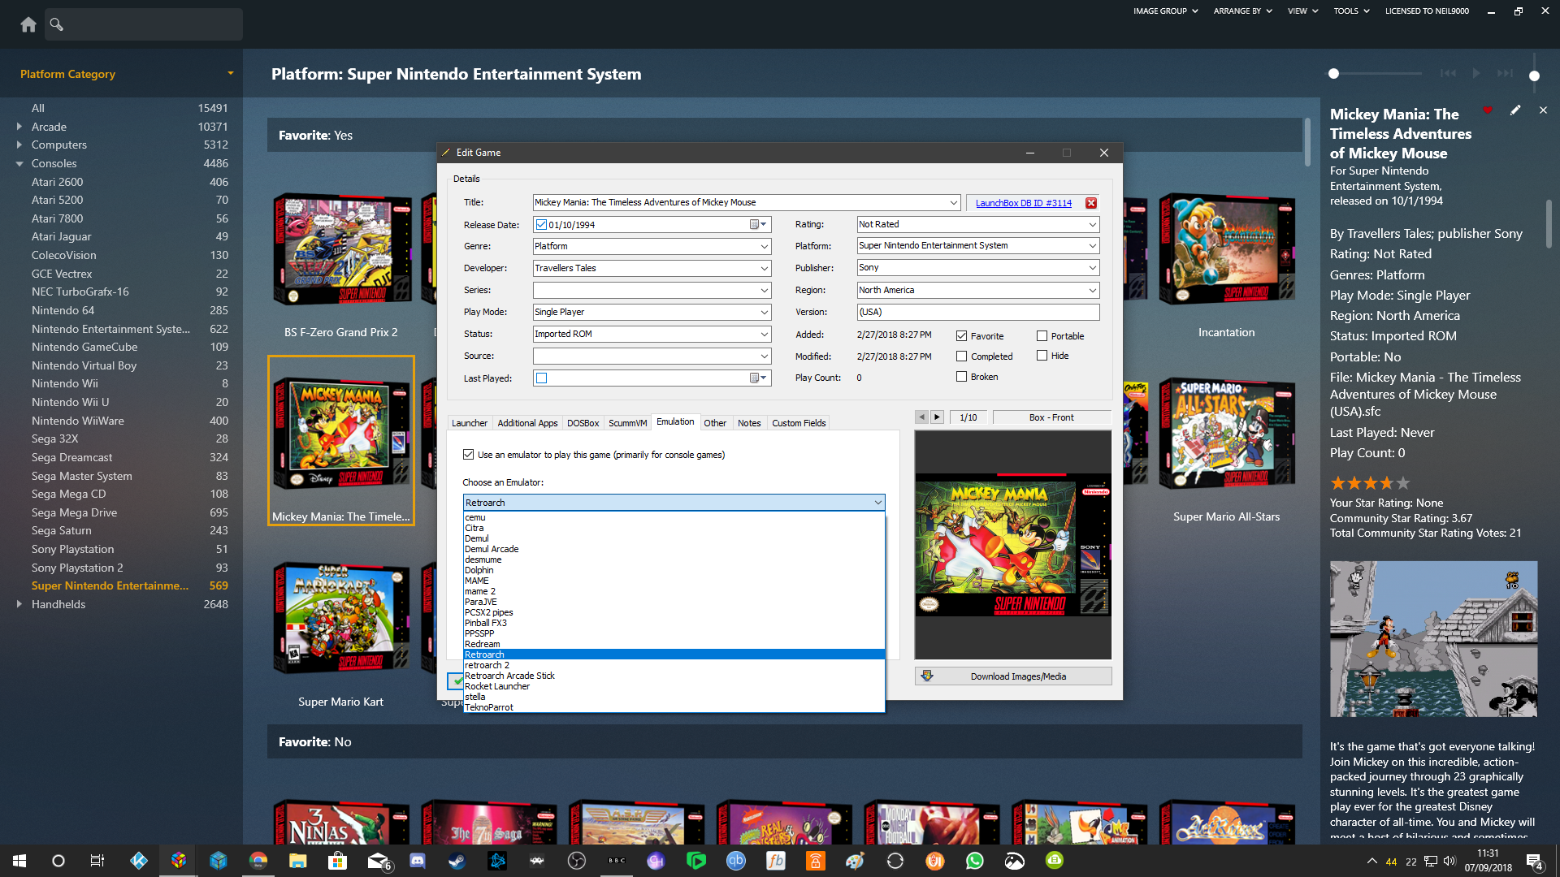Open the Last Played calendar picker
This screenshot has width=1560, height=877.
point(758,378)
